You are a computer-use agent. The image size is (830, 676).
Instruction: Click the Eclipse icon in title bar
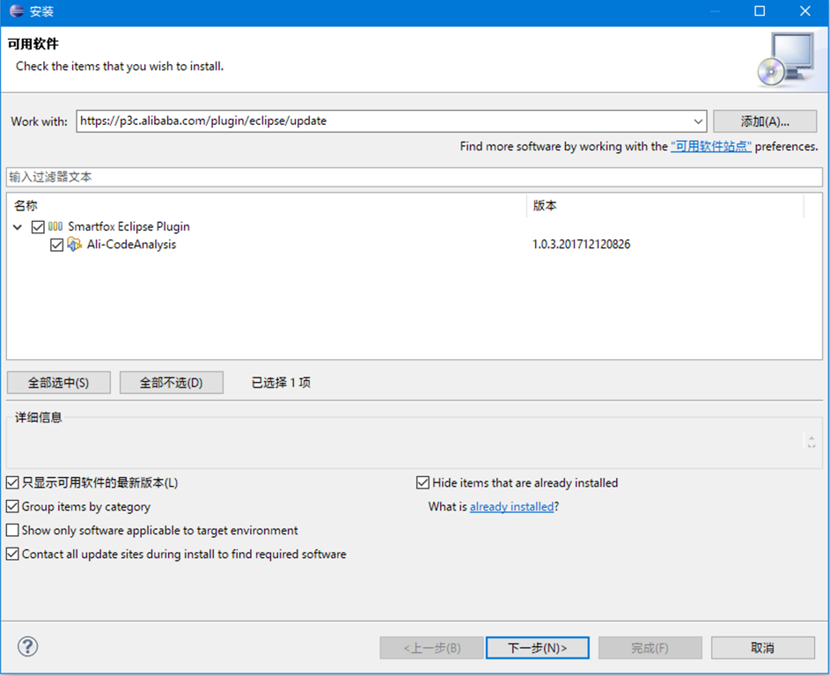pyautogui.click(x=17, y=11)
